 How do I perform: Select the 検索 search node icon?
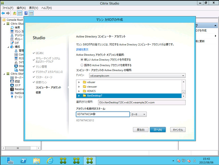(x=12, y=27)
